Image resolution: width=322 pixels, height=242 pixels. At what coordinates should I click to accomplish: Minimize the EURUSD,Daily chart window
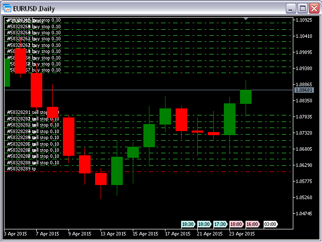(x=291, y=9)
